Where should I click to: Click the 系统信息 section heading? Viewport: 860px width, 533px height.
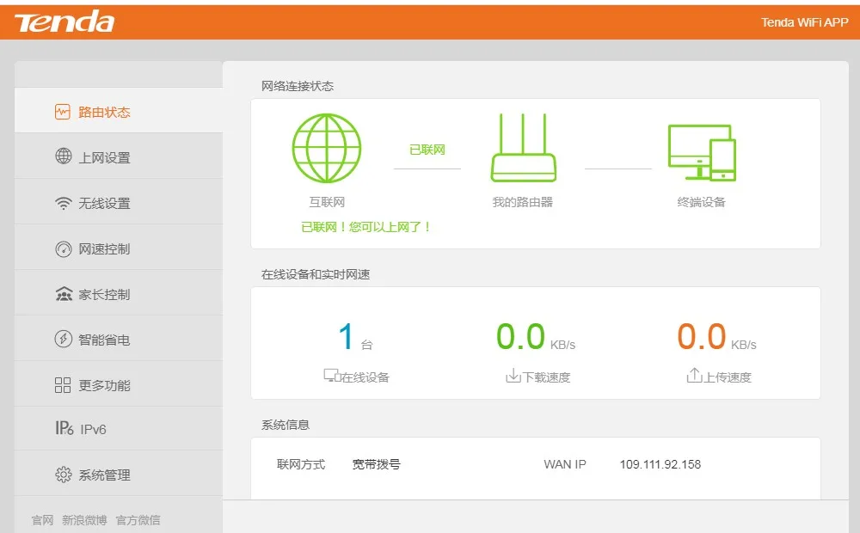[x=286, y=425]
